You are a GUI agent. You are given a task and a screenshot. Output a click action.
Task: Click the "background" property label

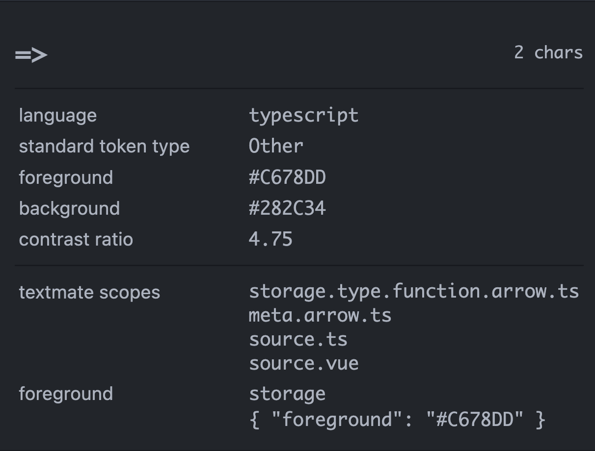[x=69, y=208]
